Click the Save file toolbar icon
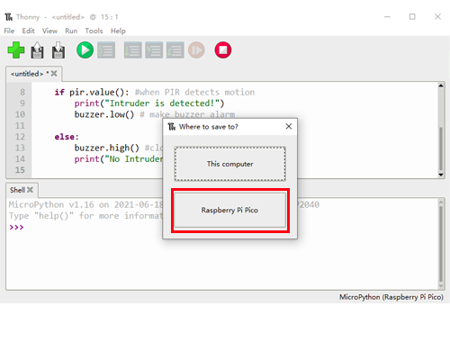 click(58, 50)
